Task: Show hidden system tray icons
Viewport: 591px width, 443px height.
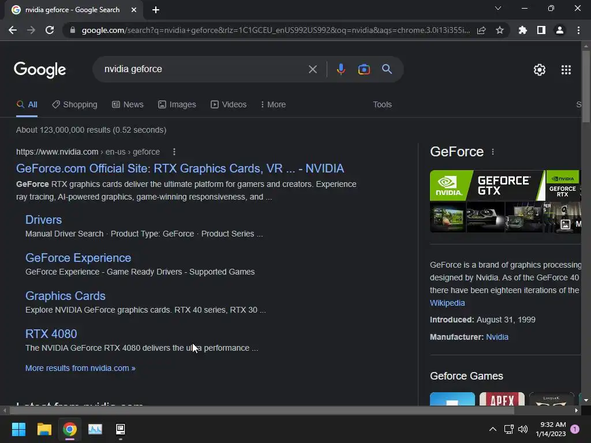Action: [493, 429]
